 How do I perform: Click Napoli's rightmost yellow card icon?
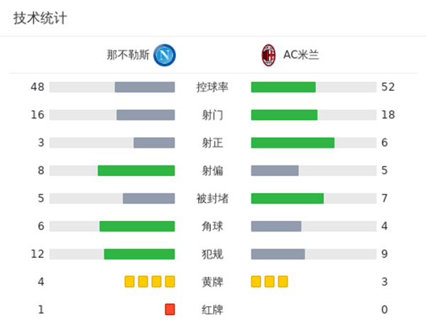[x=170, y=281]
